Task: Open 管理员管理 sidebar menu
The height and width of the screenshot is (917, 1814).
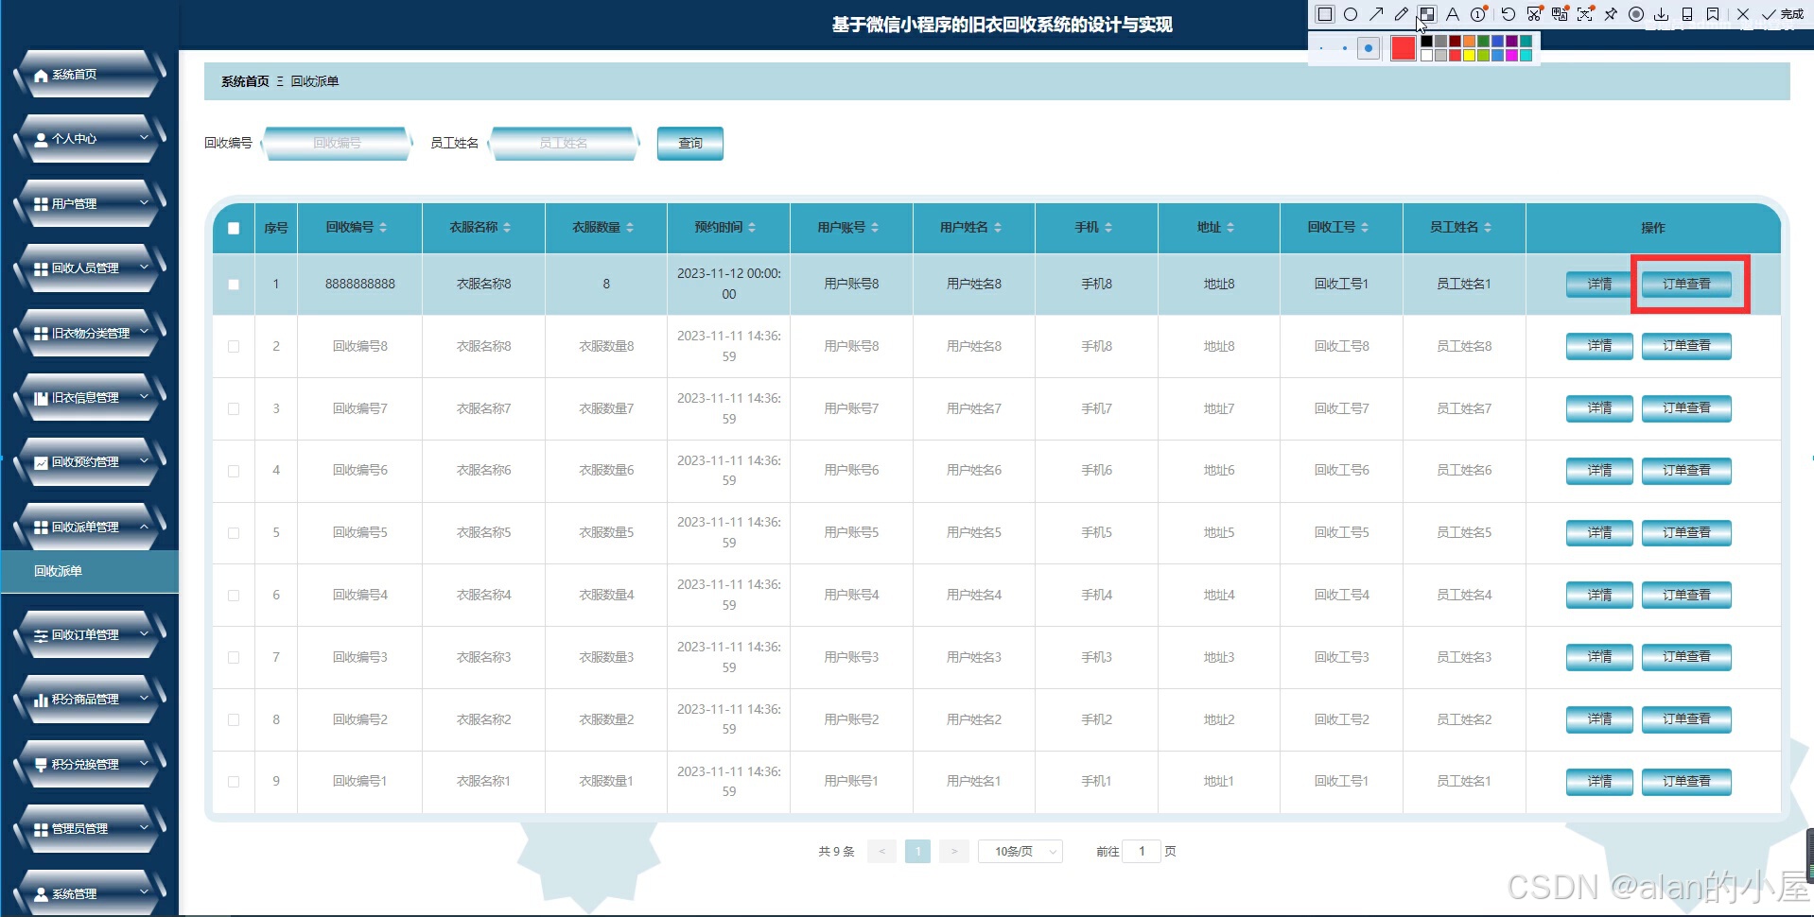Action: [x=90, y=829]
